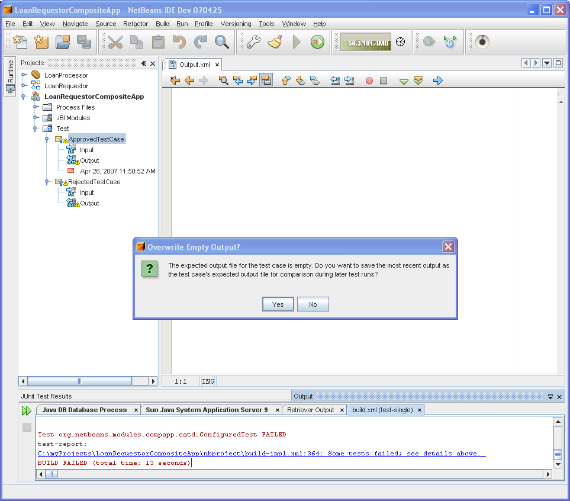Click the Stop Macro Recording square icon
The width and height of the screenshot is (570, 501).
coord(384,81)
